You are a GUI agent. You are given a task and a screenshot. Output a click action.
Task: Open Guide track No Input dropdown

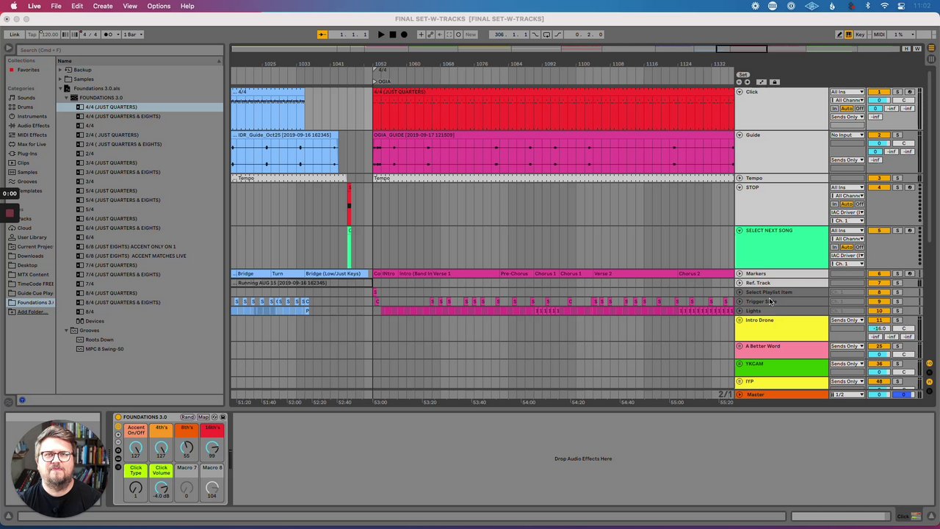point(847,135)
